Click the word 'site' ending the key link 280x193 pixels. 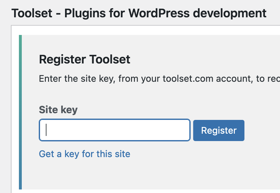tap(122, 154)
